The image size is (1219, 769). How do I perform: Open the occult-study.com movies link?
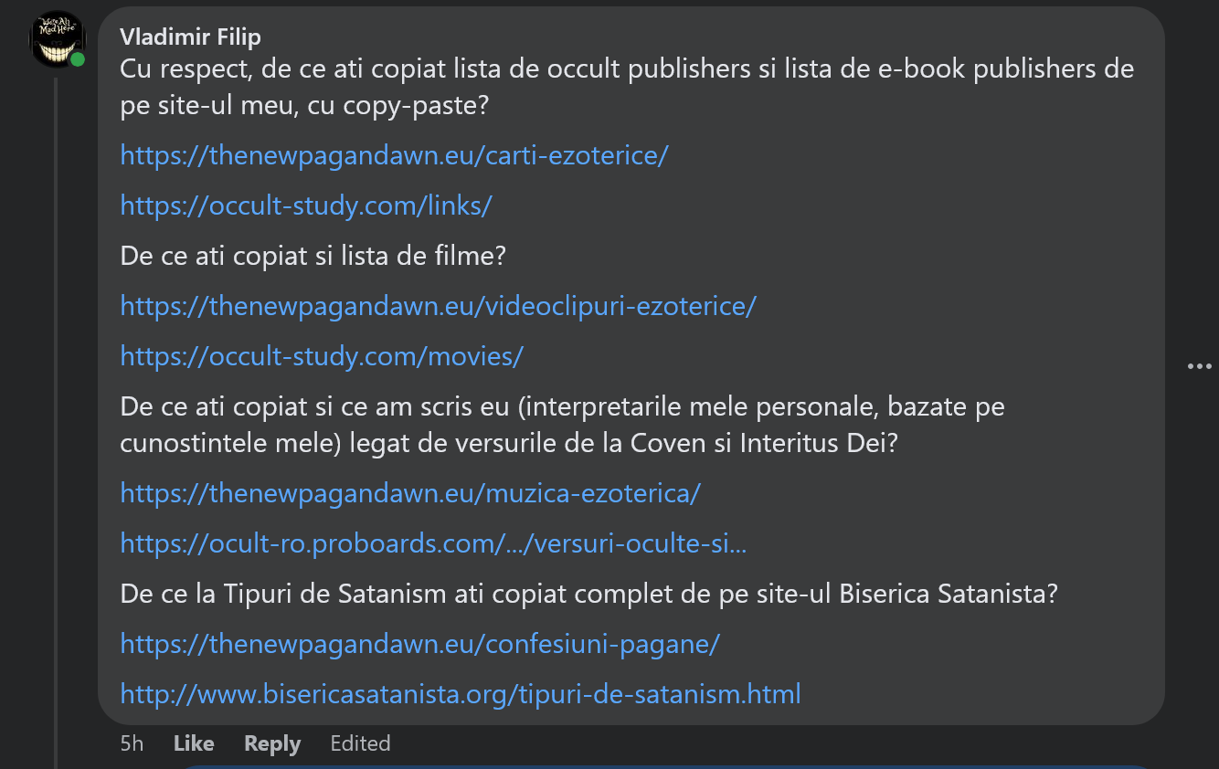tap(322, 356)
